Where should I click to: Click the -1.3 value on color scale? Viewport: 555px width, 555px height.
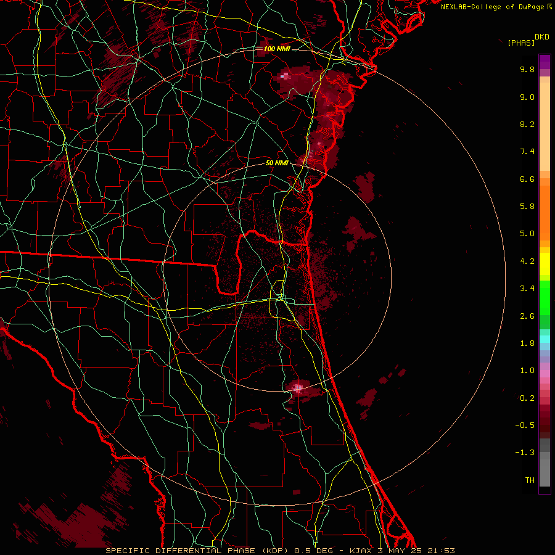click(x=525, y=453)
